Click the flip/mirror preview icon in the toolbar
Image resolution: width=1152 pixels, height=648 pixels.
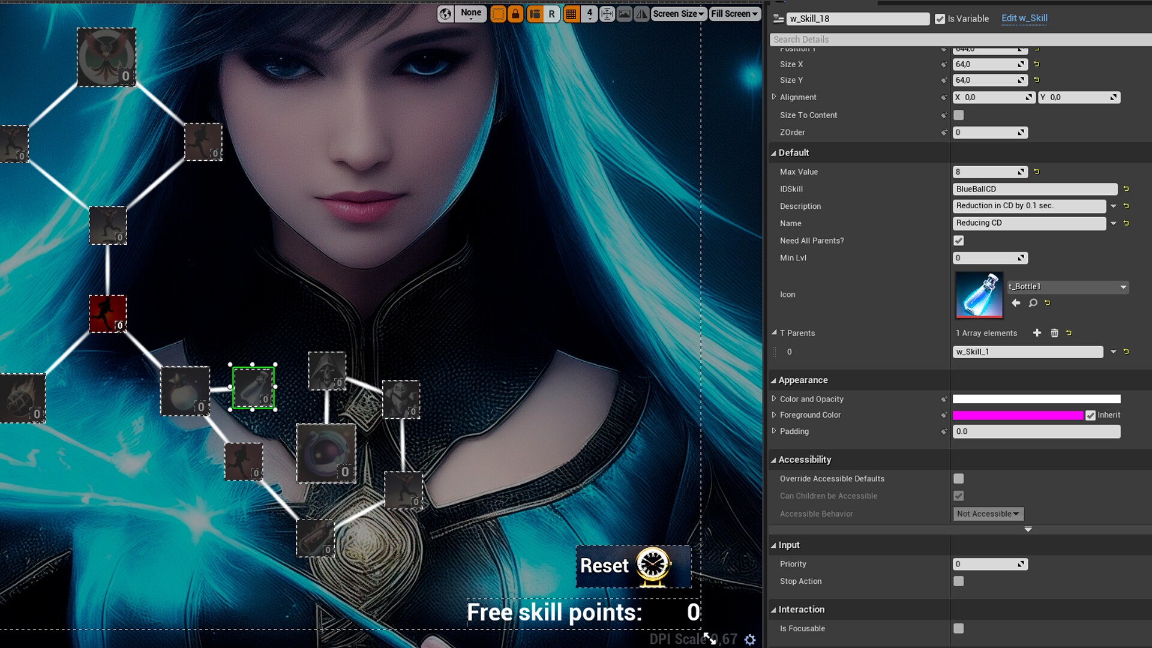pyautogui.click(x=641, y=13)
